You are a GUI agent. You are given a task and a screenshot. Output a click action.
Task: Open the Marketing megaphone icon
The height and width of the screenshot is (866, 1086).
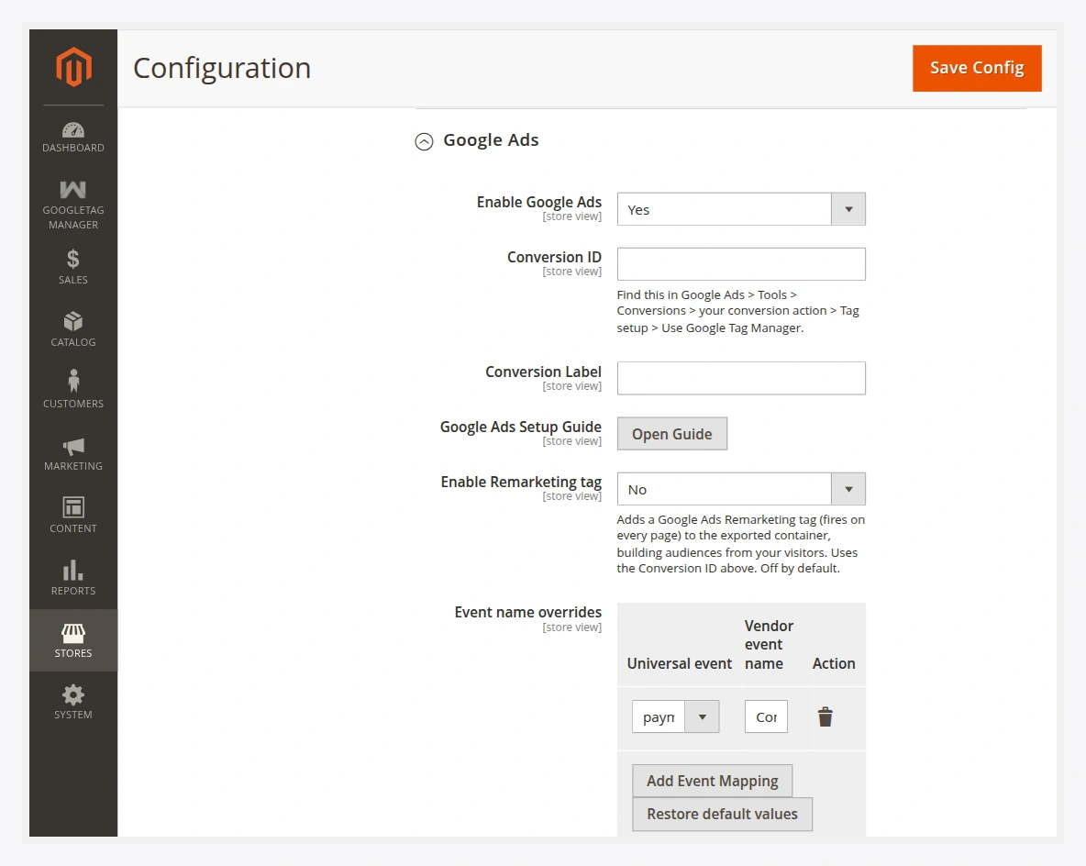click(73, 446)
